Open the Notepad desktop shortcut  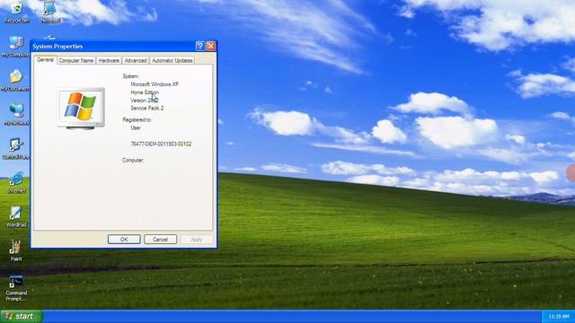[50, 13]
